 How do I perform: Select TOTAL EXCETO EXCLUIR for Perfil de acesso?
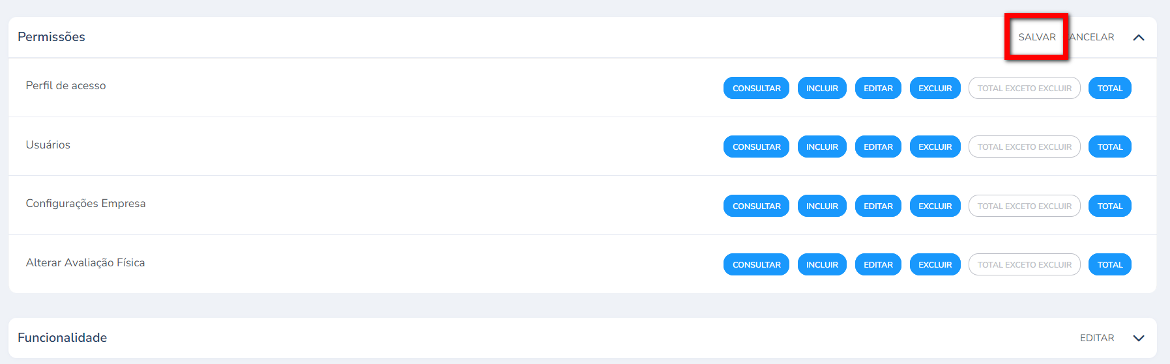pos(1024,89)
